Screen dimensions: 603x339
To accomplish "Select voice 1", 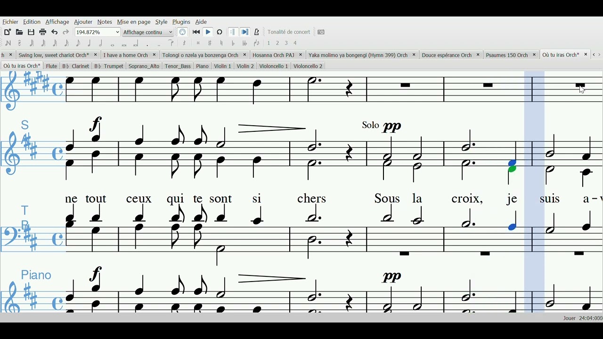I will point(269,43).
